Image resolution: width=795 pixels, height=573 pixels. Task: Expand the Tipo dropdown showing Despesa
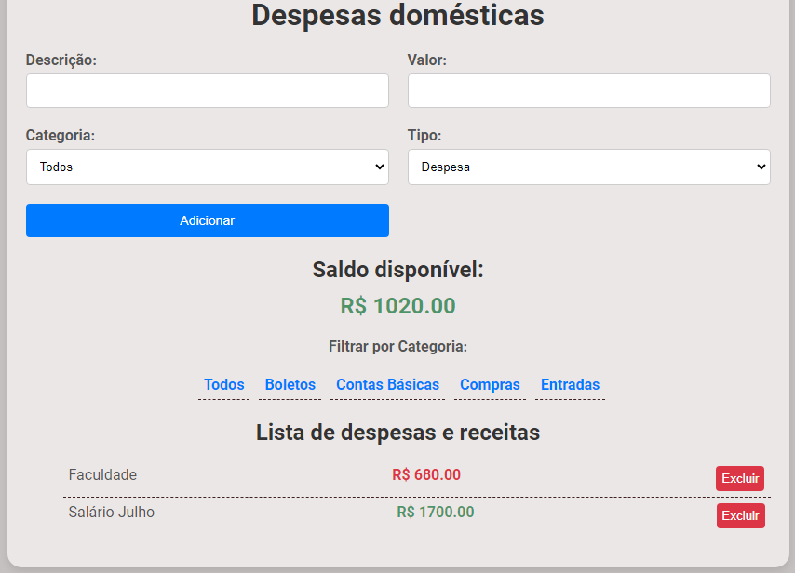(588, 167)
